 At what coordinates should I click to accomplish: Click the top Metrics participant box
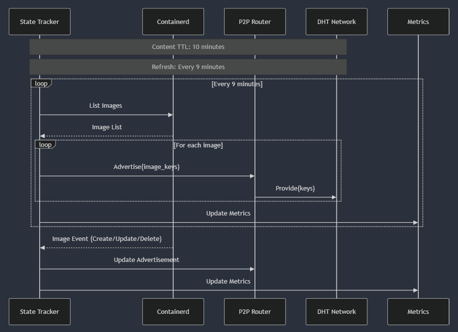click(418, 22)
